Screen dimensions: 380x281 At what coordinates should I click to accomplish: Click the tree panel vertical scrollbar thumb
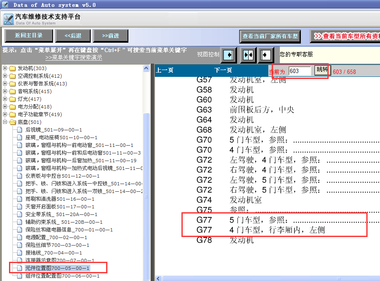146,196
